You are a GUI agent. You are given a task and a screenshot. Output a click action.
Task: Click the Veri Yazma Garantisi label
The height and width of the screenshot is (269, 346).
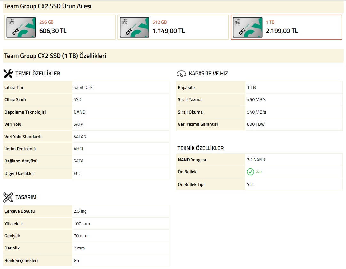[x=198, y=124]
